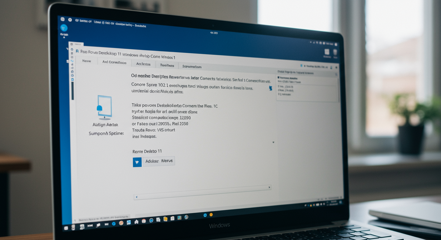Open the yellow folder icon in taskbar

pyautogui.click(x=165, y=219)
